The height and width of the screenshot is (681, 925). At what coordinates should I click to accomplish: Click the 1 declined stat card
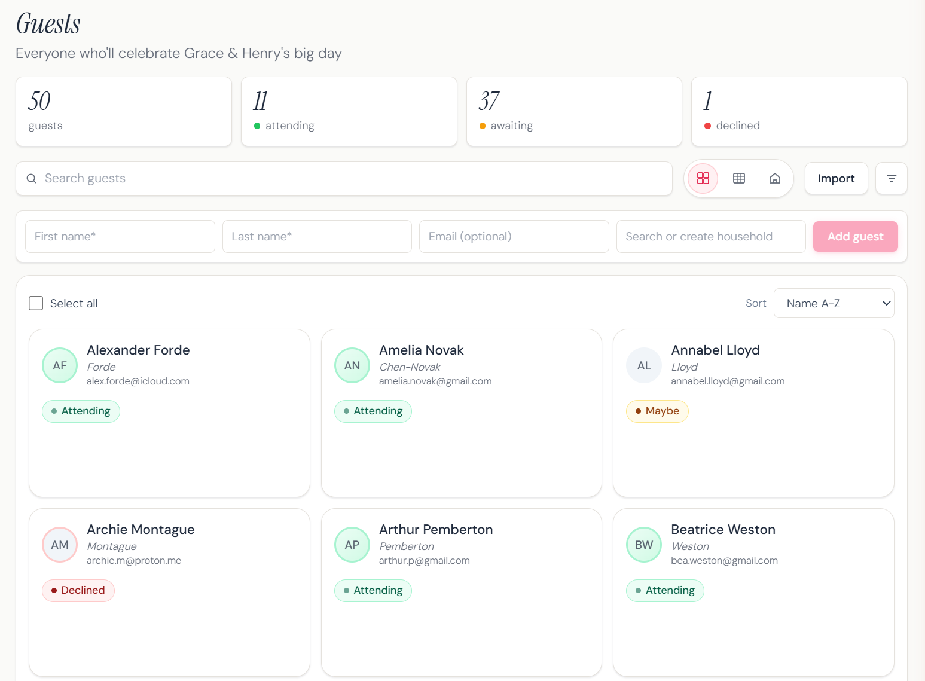[x=799, y=111]
